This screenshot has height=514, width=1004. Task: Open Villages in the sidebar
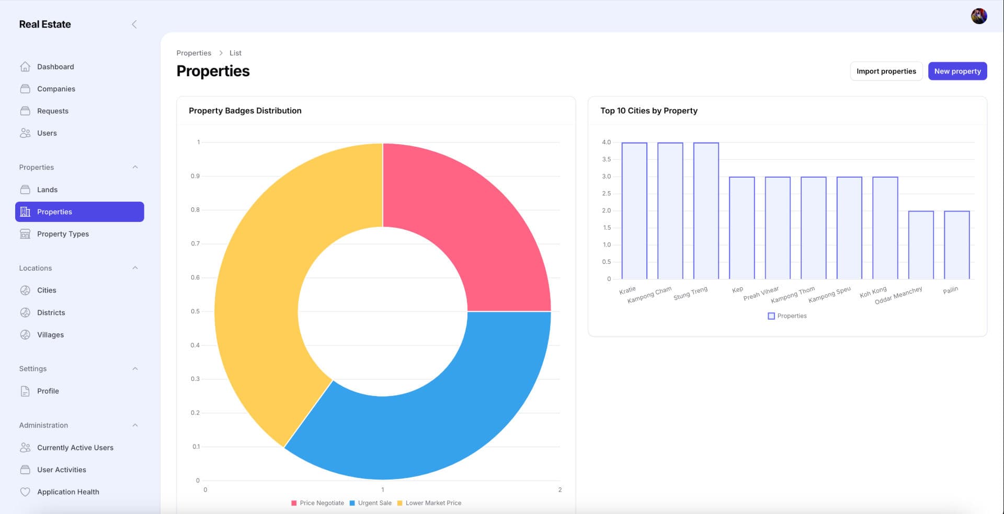click(79, 335)
